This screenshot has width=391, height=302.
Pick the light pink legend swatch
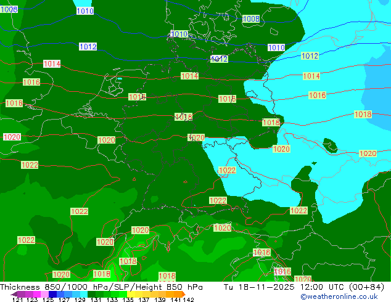(x=44, y=294)
